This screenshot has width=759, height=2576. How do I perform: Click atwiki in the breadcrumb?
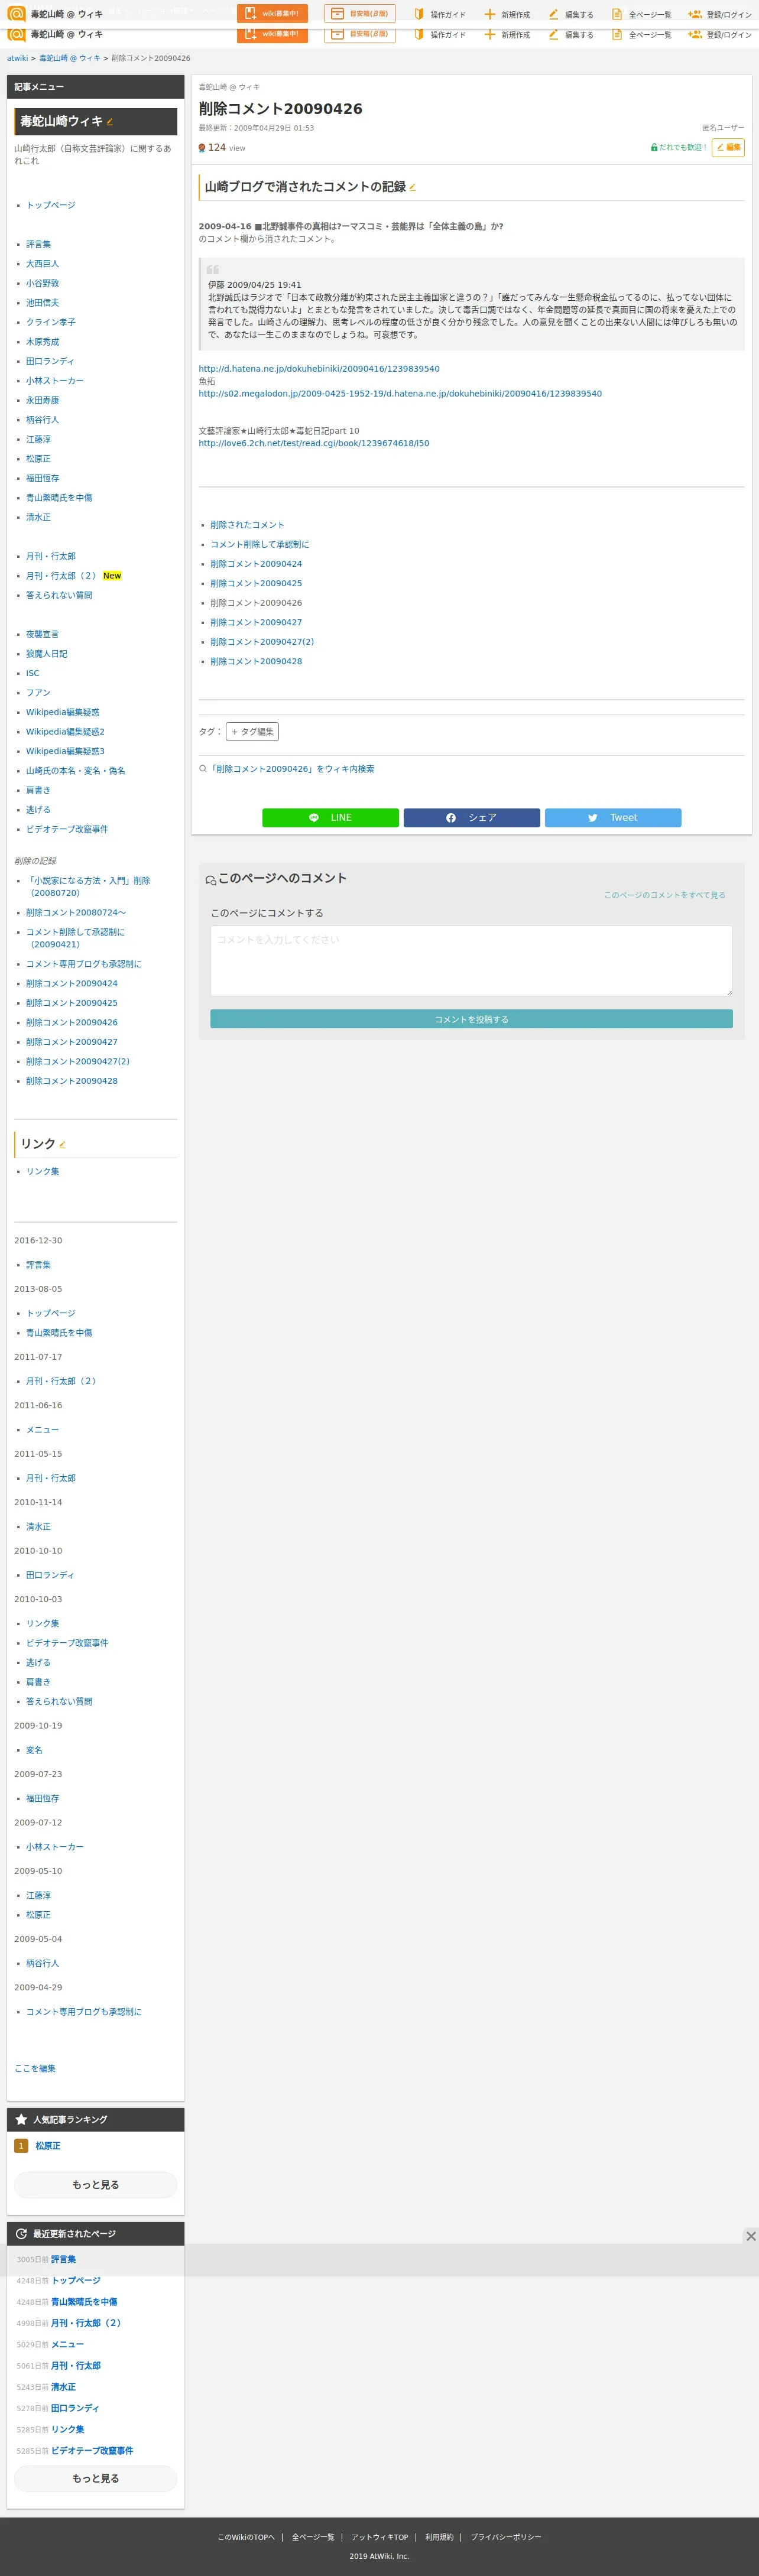point(18,58)
